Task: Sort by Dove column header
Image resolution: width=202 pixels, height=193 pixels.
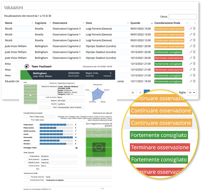Action: pos(89,23)
